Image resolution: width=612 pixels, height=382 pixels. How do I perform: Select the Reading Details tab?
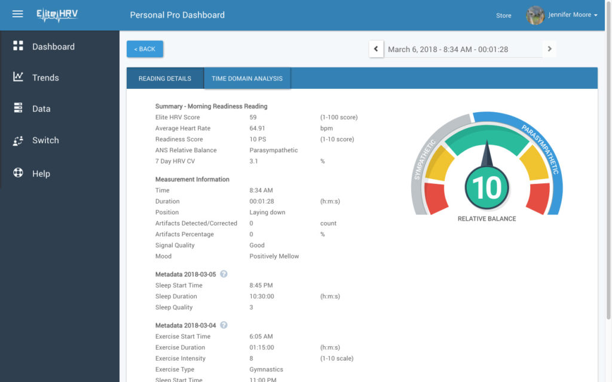point(164,78)
